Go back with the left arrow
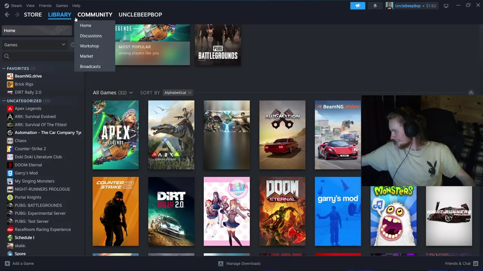This screenshot has width=483, height=271. point(7,14)
